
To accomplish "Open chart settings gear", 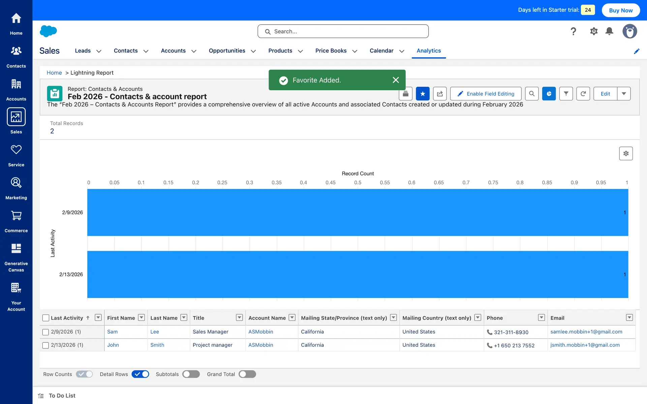I will pyautogui.click(x=626, y=154).
